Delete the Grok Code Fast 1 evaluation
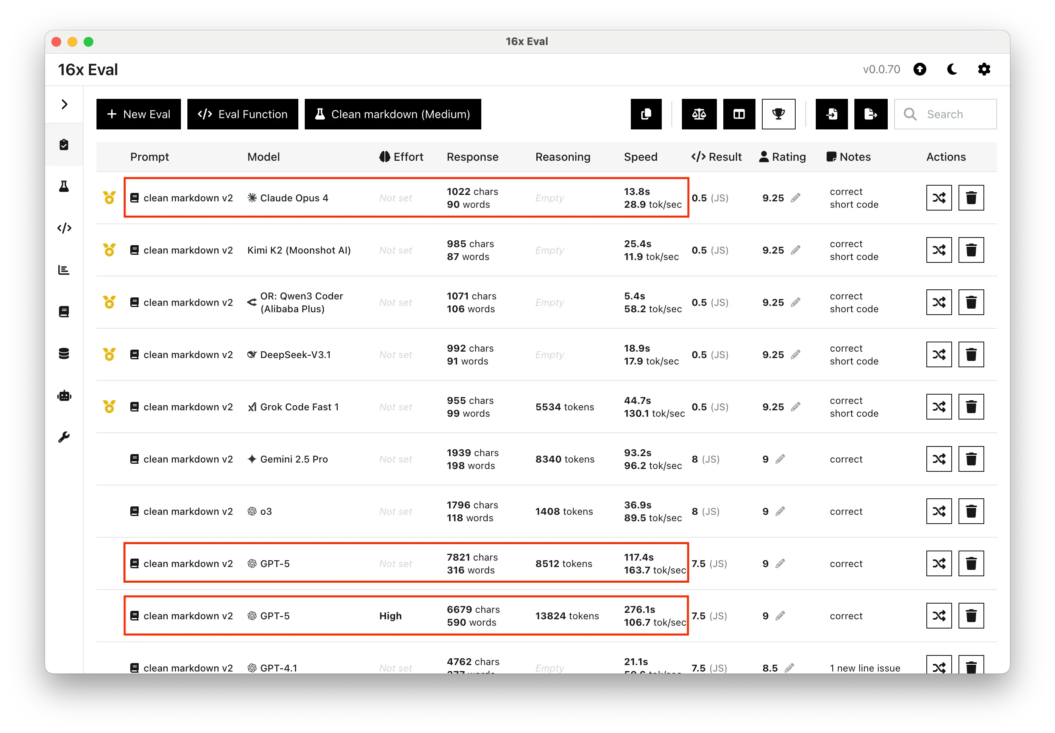The width and height of the screenshot is (1055, 733). pyautogui.click(x=971, y=407)
